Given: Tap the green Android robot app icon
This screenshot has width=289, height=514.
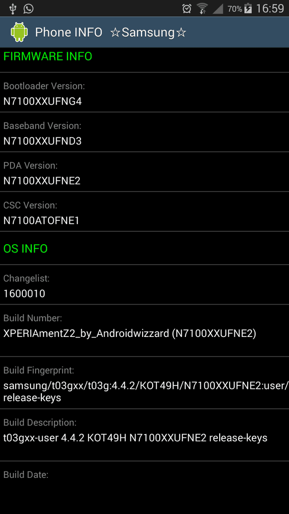Looking at the screenshot, I should (x=19, y=32).
